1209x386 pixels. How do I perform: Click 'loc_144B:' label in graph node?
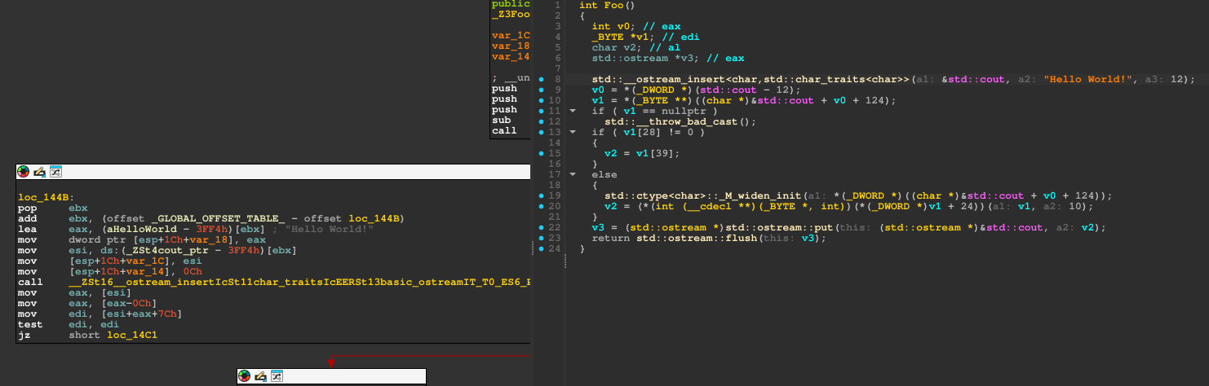(46, 198)
